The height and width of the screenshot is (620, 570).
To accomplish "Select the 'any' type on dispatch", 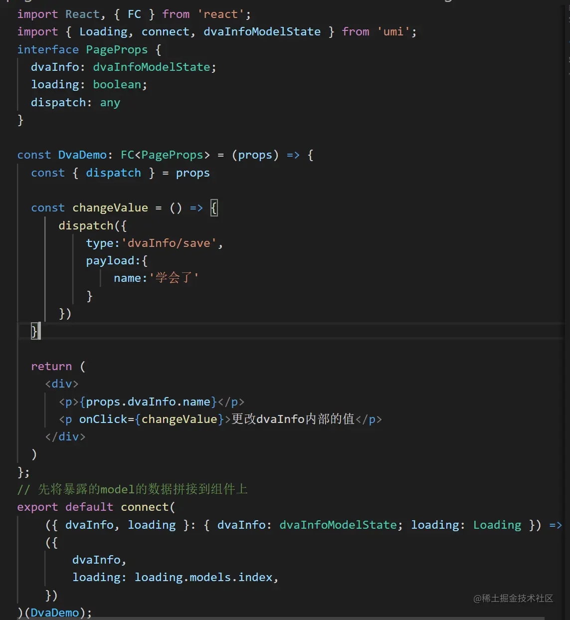I will coord(110,102).
